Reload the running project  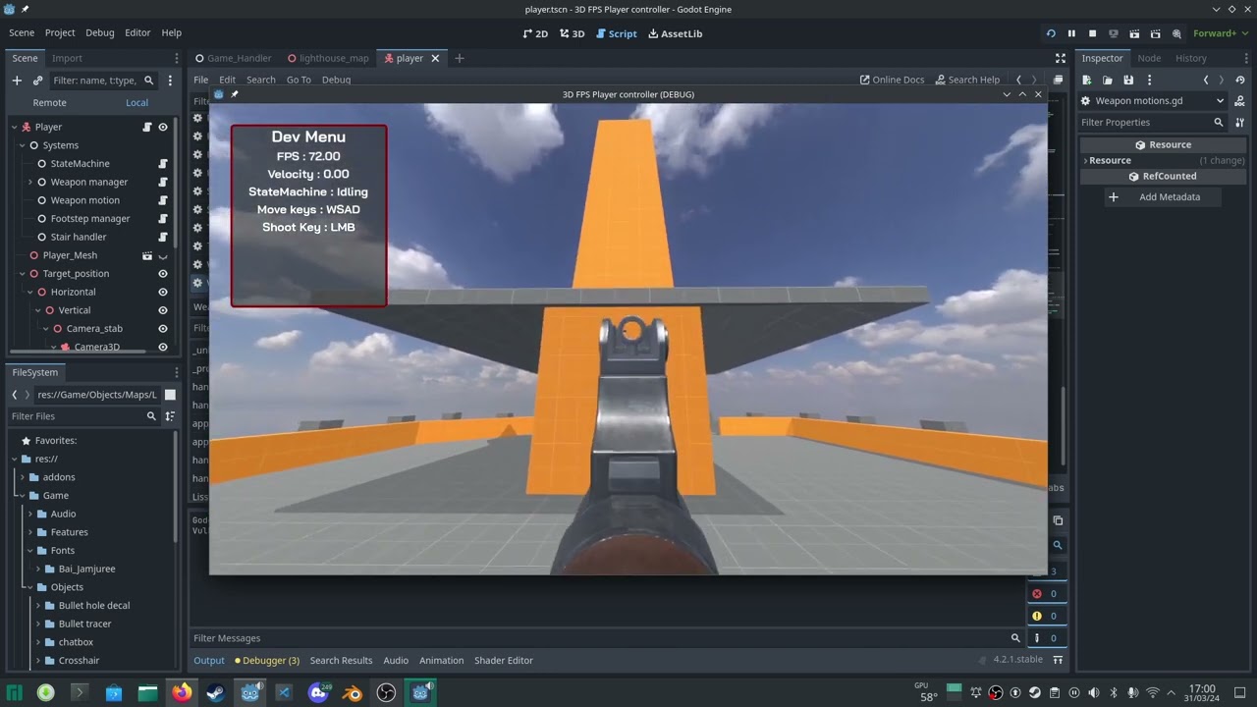(x=1051, y=33)
